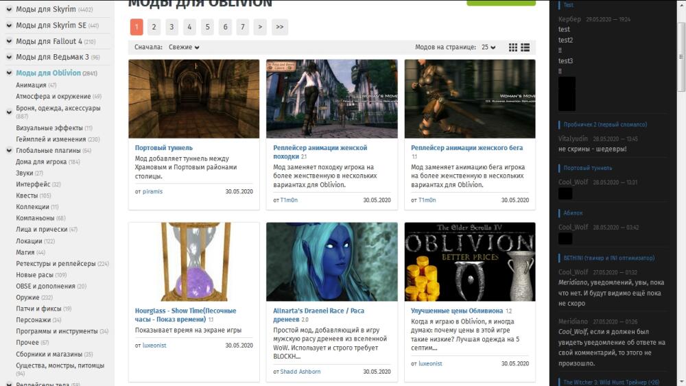Open Реплейсер анимации женского бега title
The width and height of the screenshot is (686, 386).
[466, 148]
